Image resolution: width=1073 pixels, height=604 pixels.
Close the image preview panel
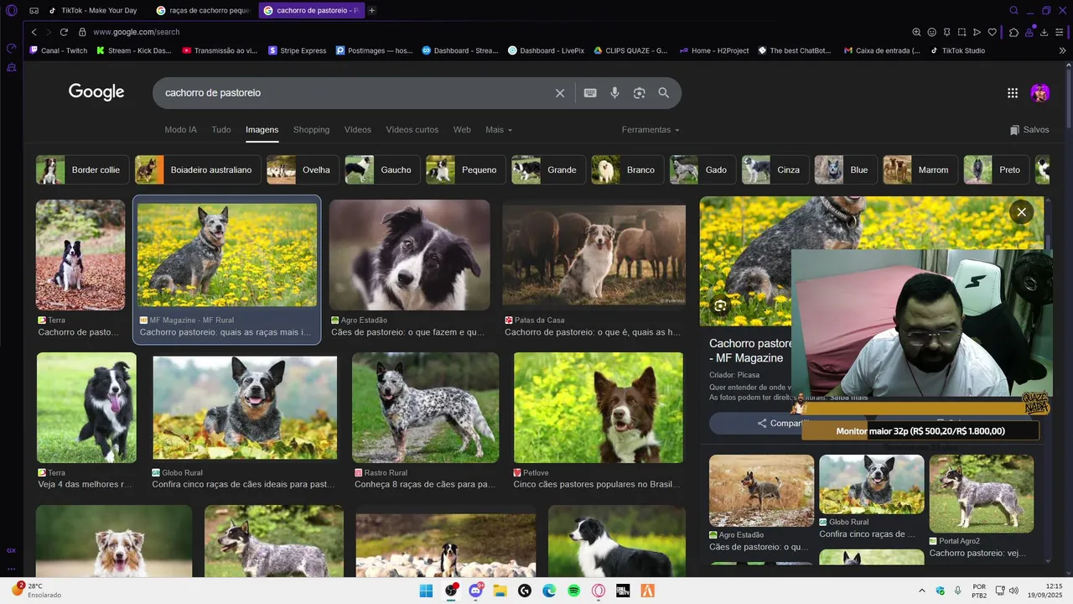(x=1021, y=212)
